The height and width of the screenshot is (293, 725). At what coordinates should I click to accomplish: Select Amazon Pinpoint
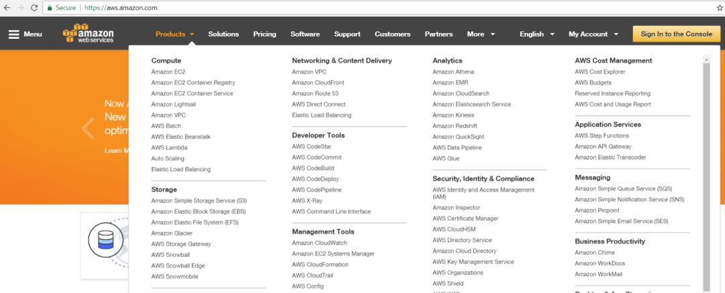(597, 211)
